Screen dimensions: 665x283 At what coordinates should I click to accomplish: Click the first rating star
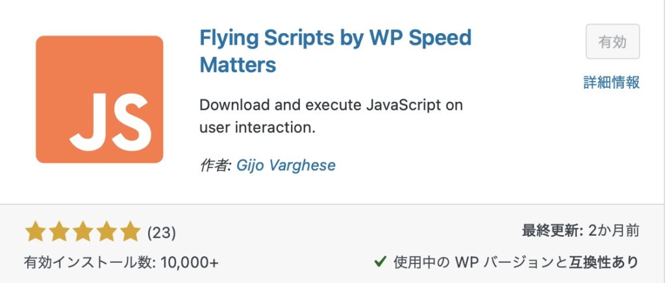[35, 232]
